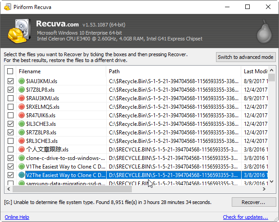Click the Recuva hard hat drive logo
This screenshot has width=279, height=222.
[19, 31]
